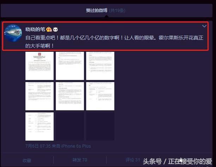Click the crown membership badge icon
216x167 pixels.
(x=49, y=29)
